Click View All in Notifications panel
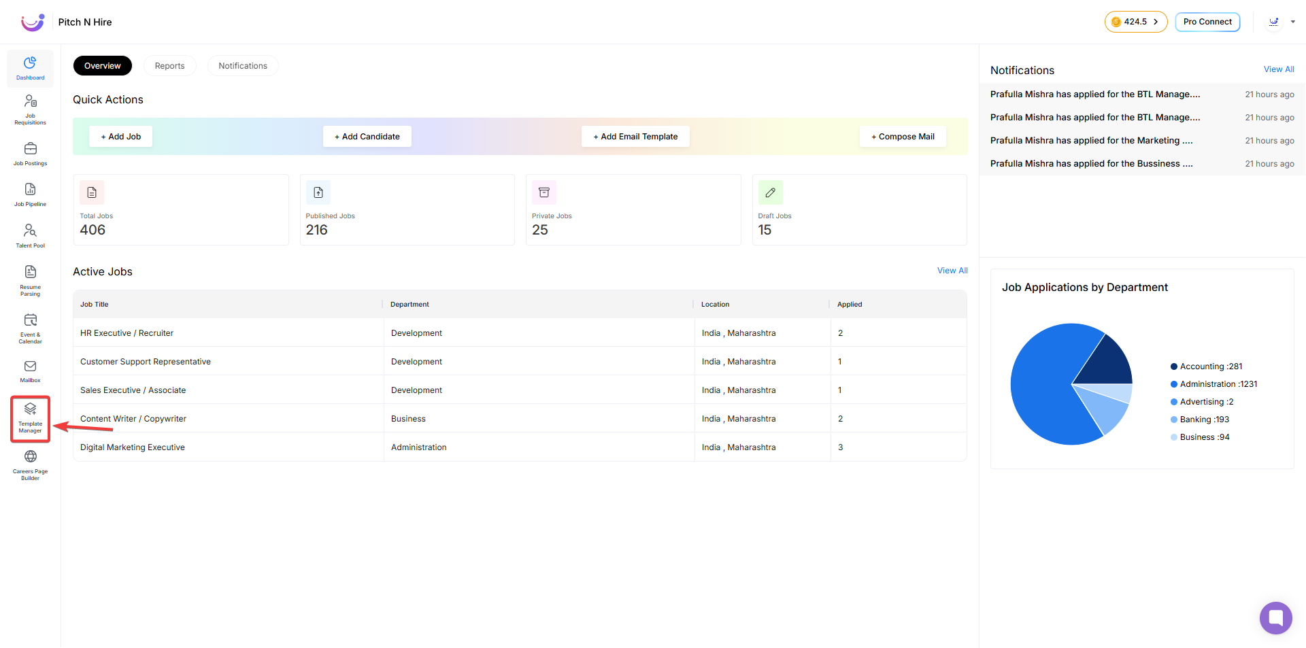1306x648 pixels. point(1279,69)
